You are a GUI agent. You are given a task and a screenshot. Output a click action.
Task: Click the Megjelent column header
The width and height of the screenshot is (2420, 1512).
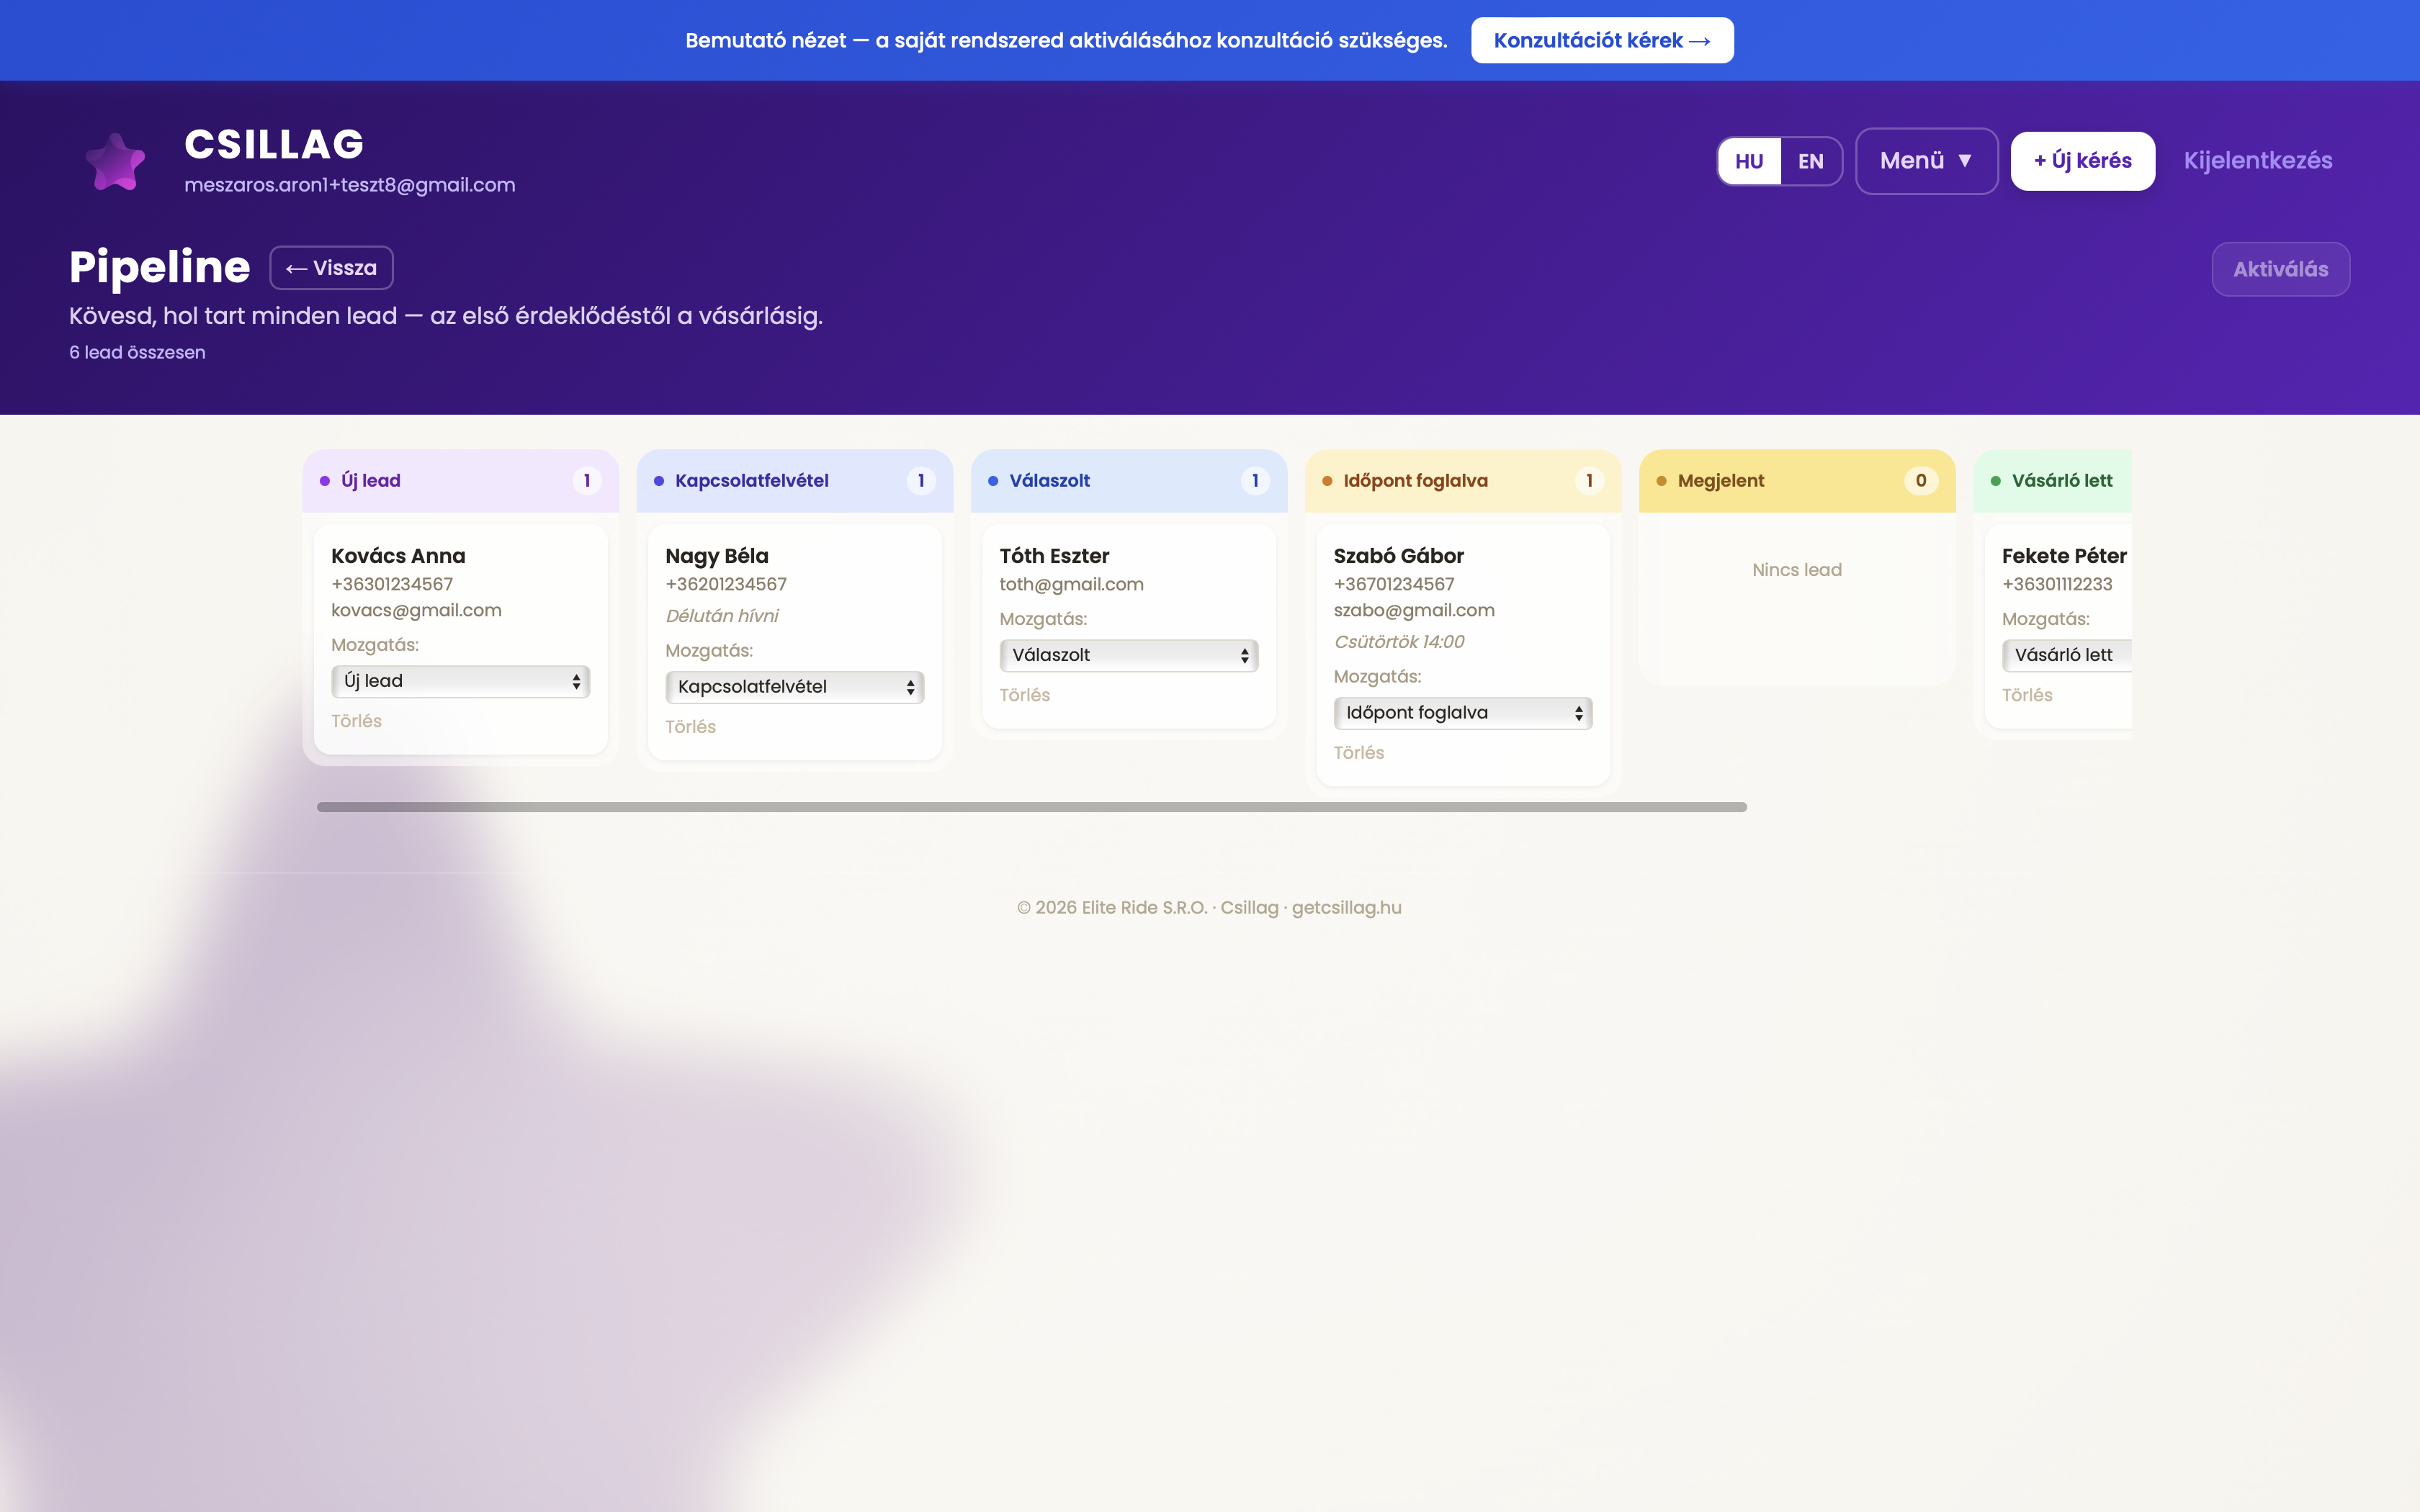(x=1797, y=481)
